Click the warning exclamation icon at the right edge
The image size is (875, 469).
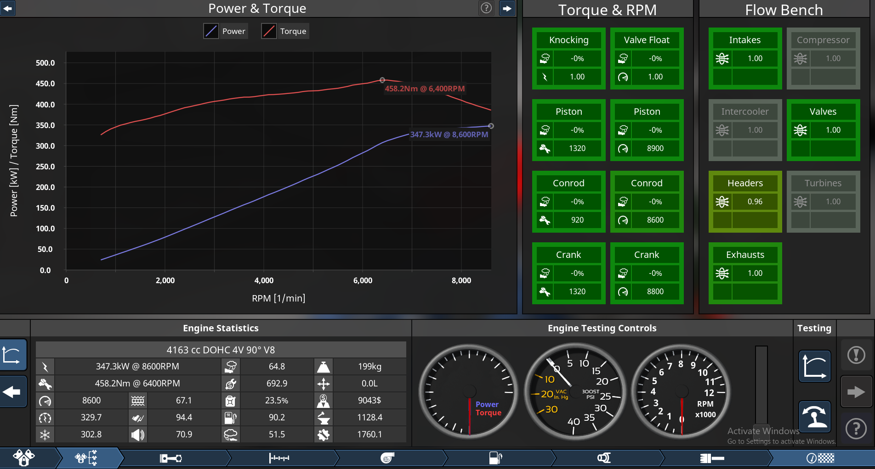[x=856, y=355]
